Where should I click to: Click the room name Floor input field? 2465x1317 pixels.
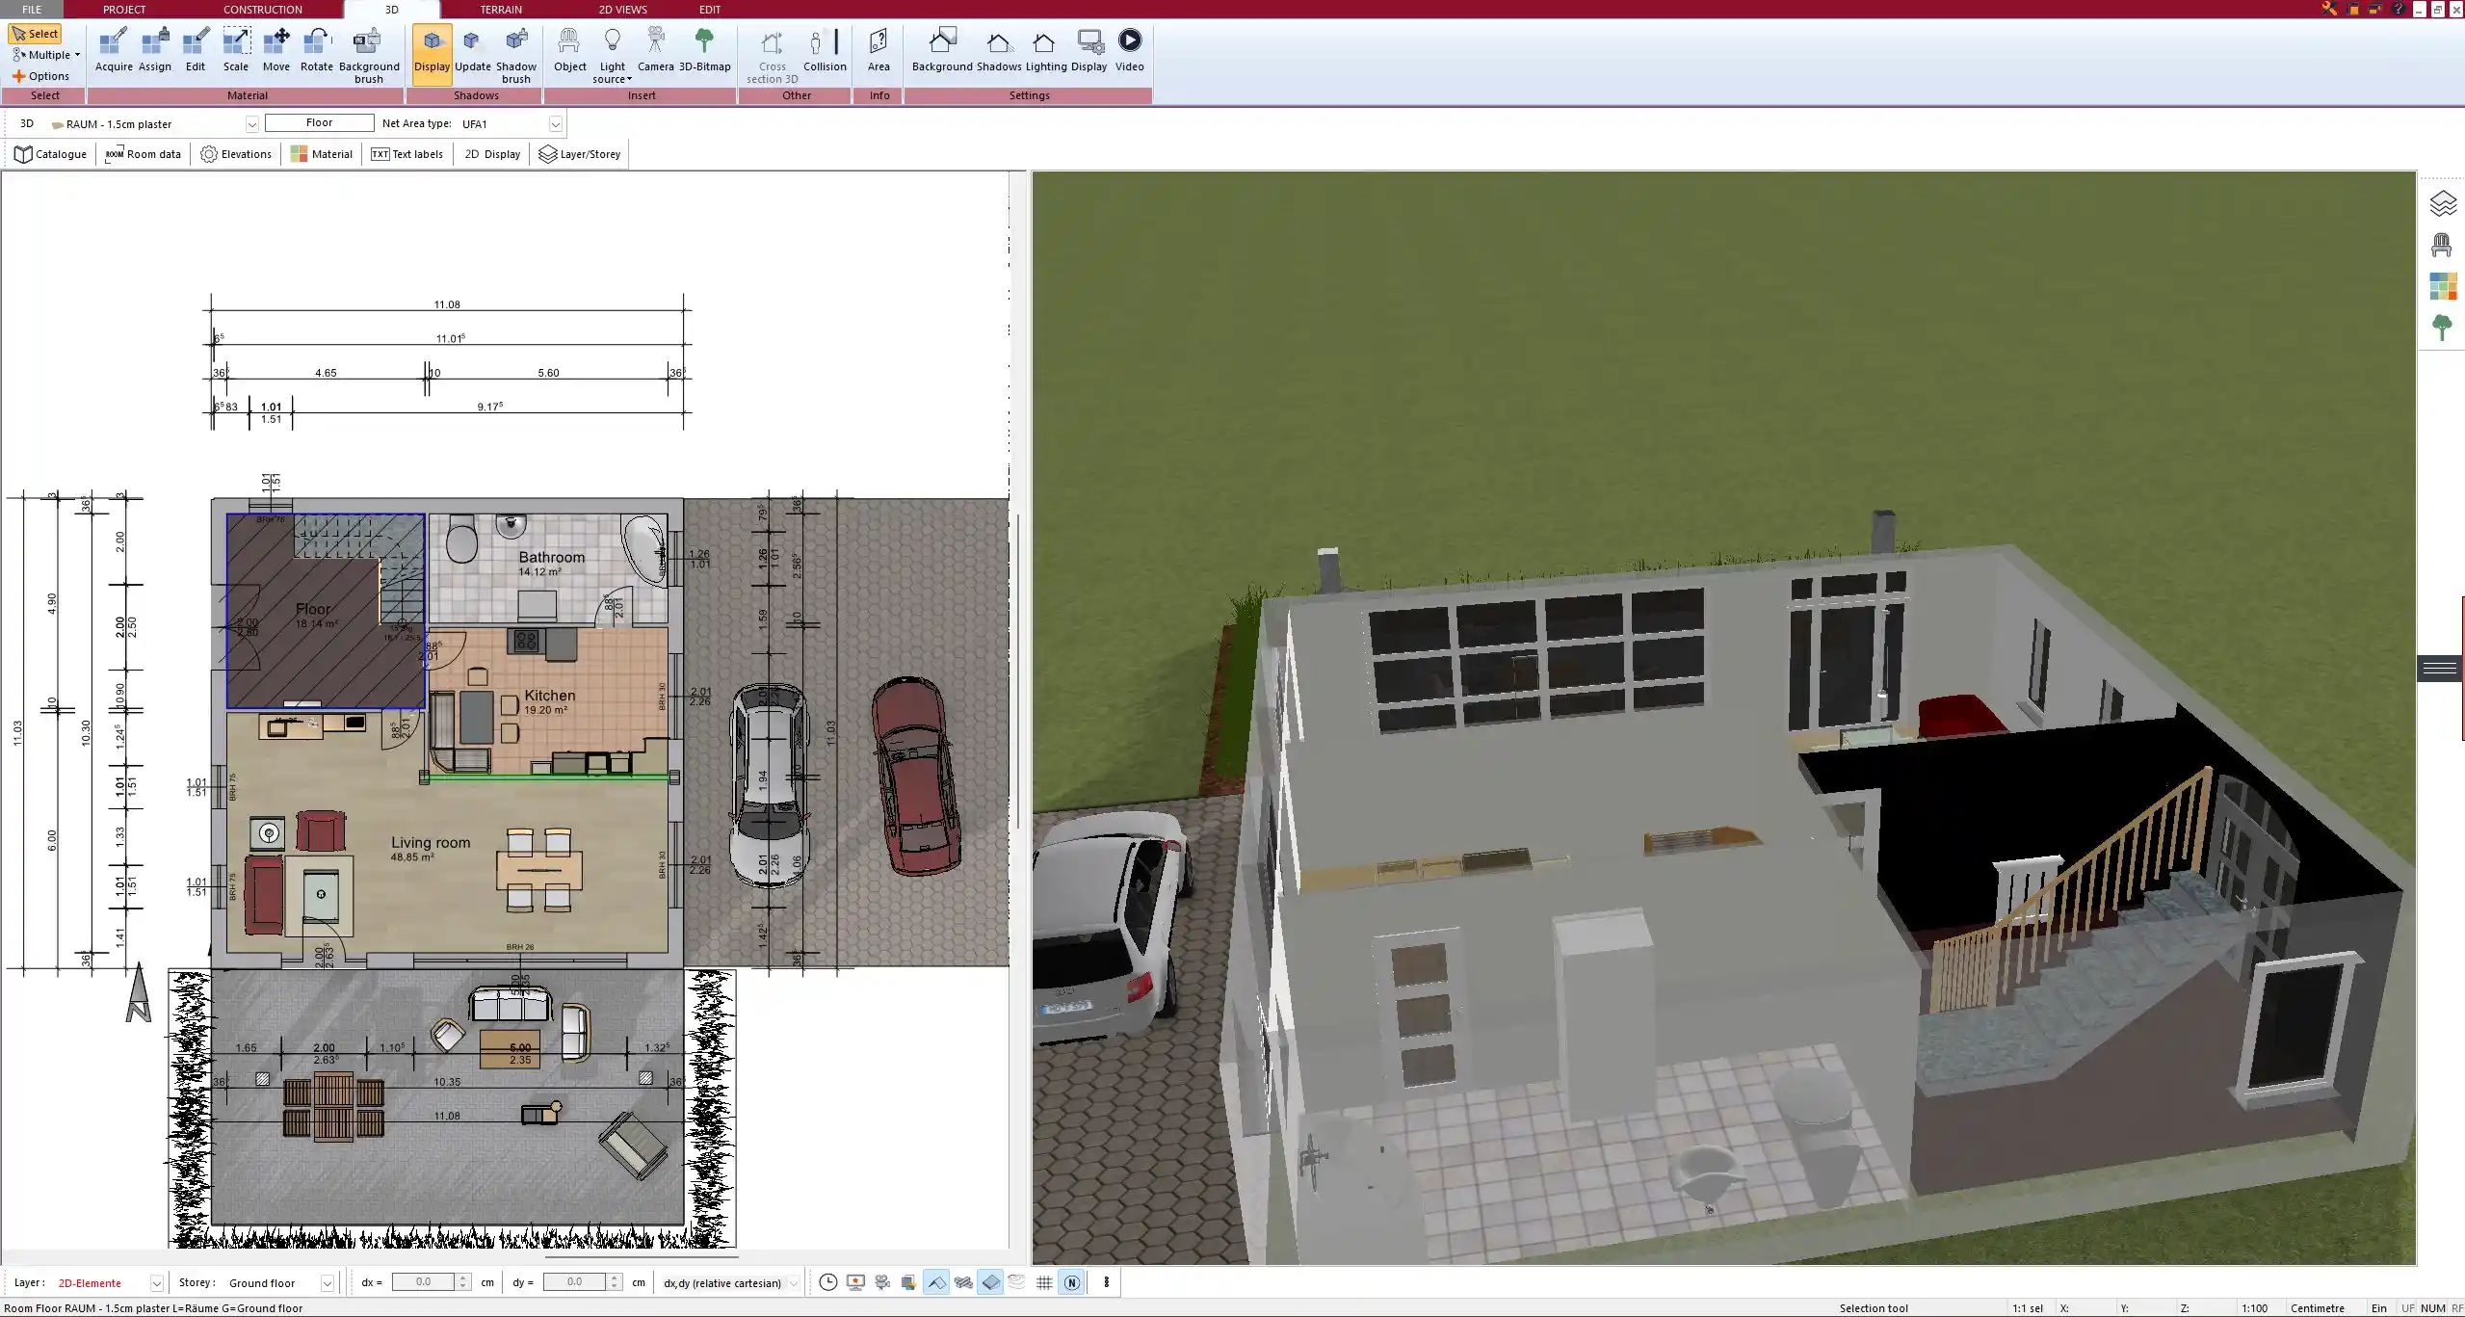[x=319, y=123]
